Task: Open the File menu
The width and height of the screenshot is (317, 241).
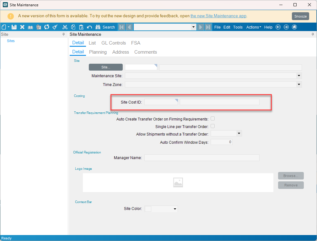Action: click(217, 27)
